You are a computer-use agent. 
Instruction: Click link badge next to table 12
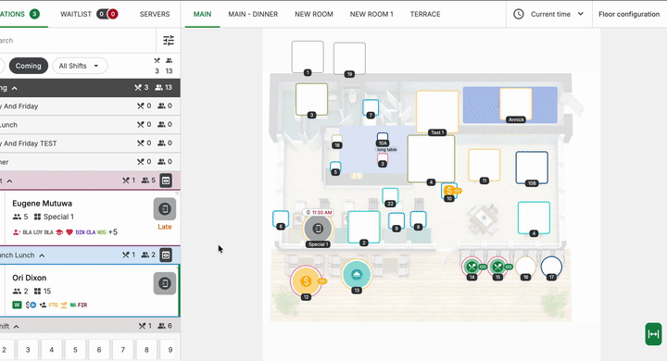coord(322,281)
